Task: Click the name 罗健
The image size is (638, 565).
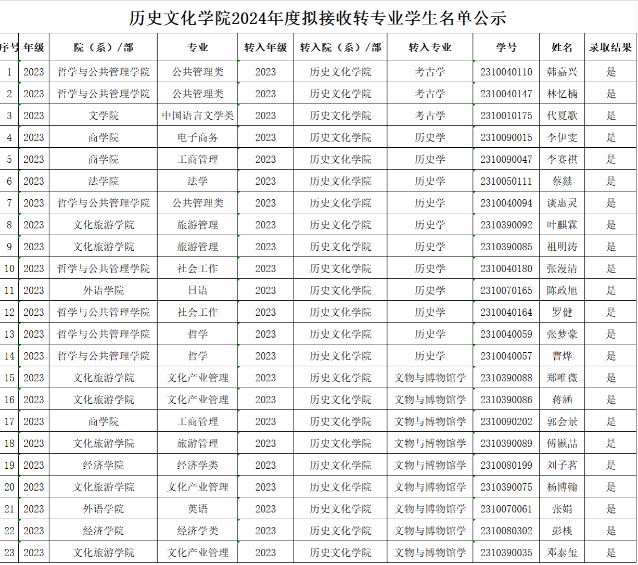Action: click(562, 312)
